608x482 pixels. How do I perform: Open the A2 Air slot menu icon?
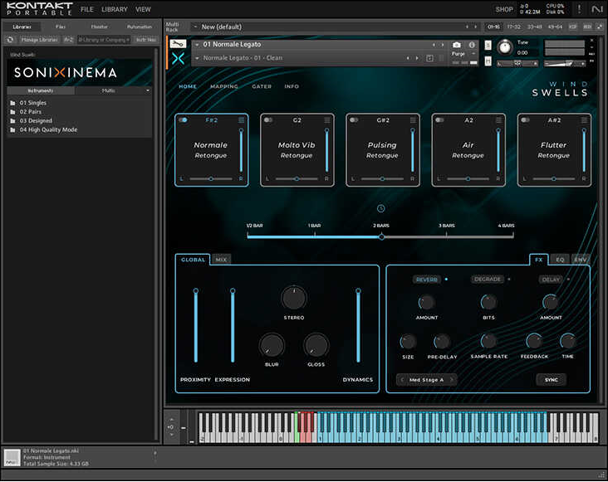(x=498, y=120)
